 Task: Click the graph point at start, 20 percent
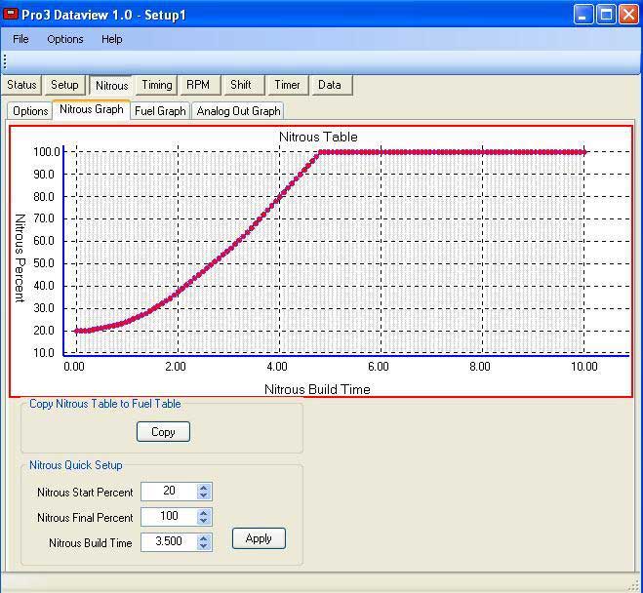[76, 331]
